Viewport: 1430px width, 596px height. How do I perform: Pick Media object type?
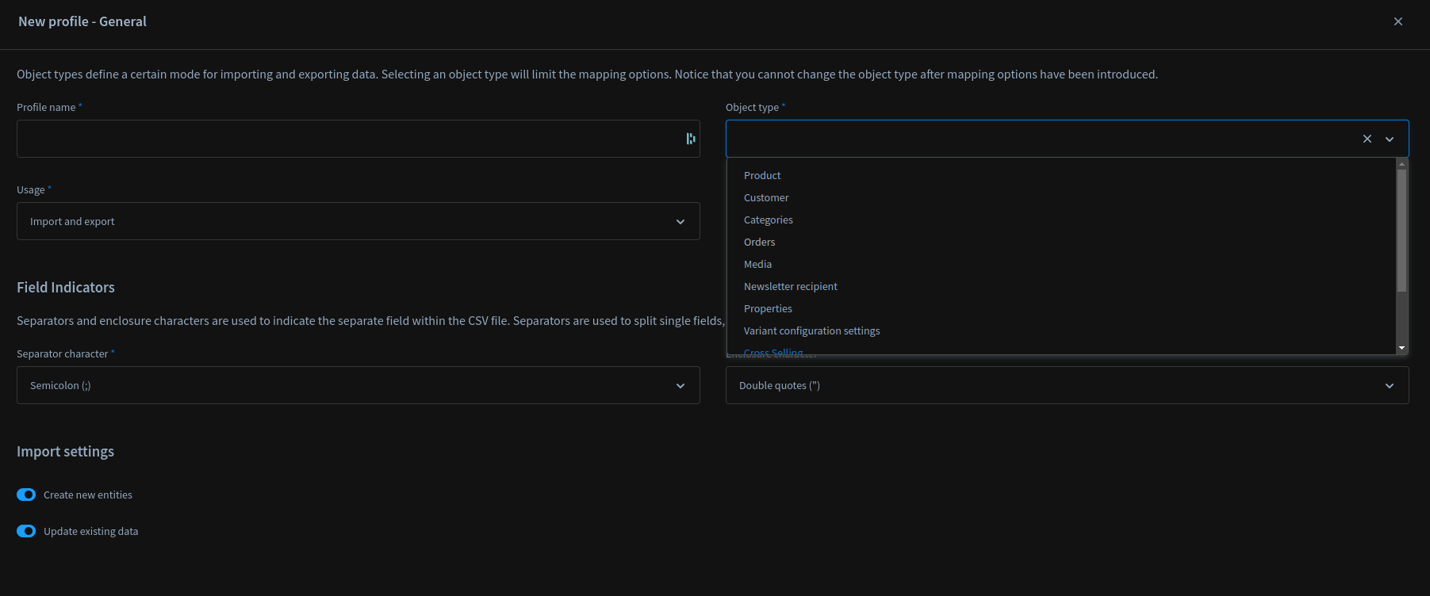1061,264
